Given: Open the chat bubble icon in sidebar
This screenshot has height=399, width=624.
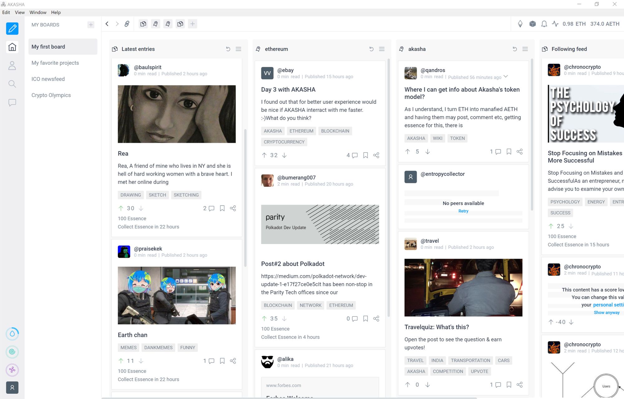Looking at the screenshot, I should point(12,102).
